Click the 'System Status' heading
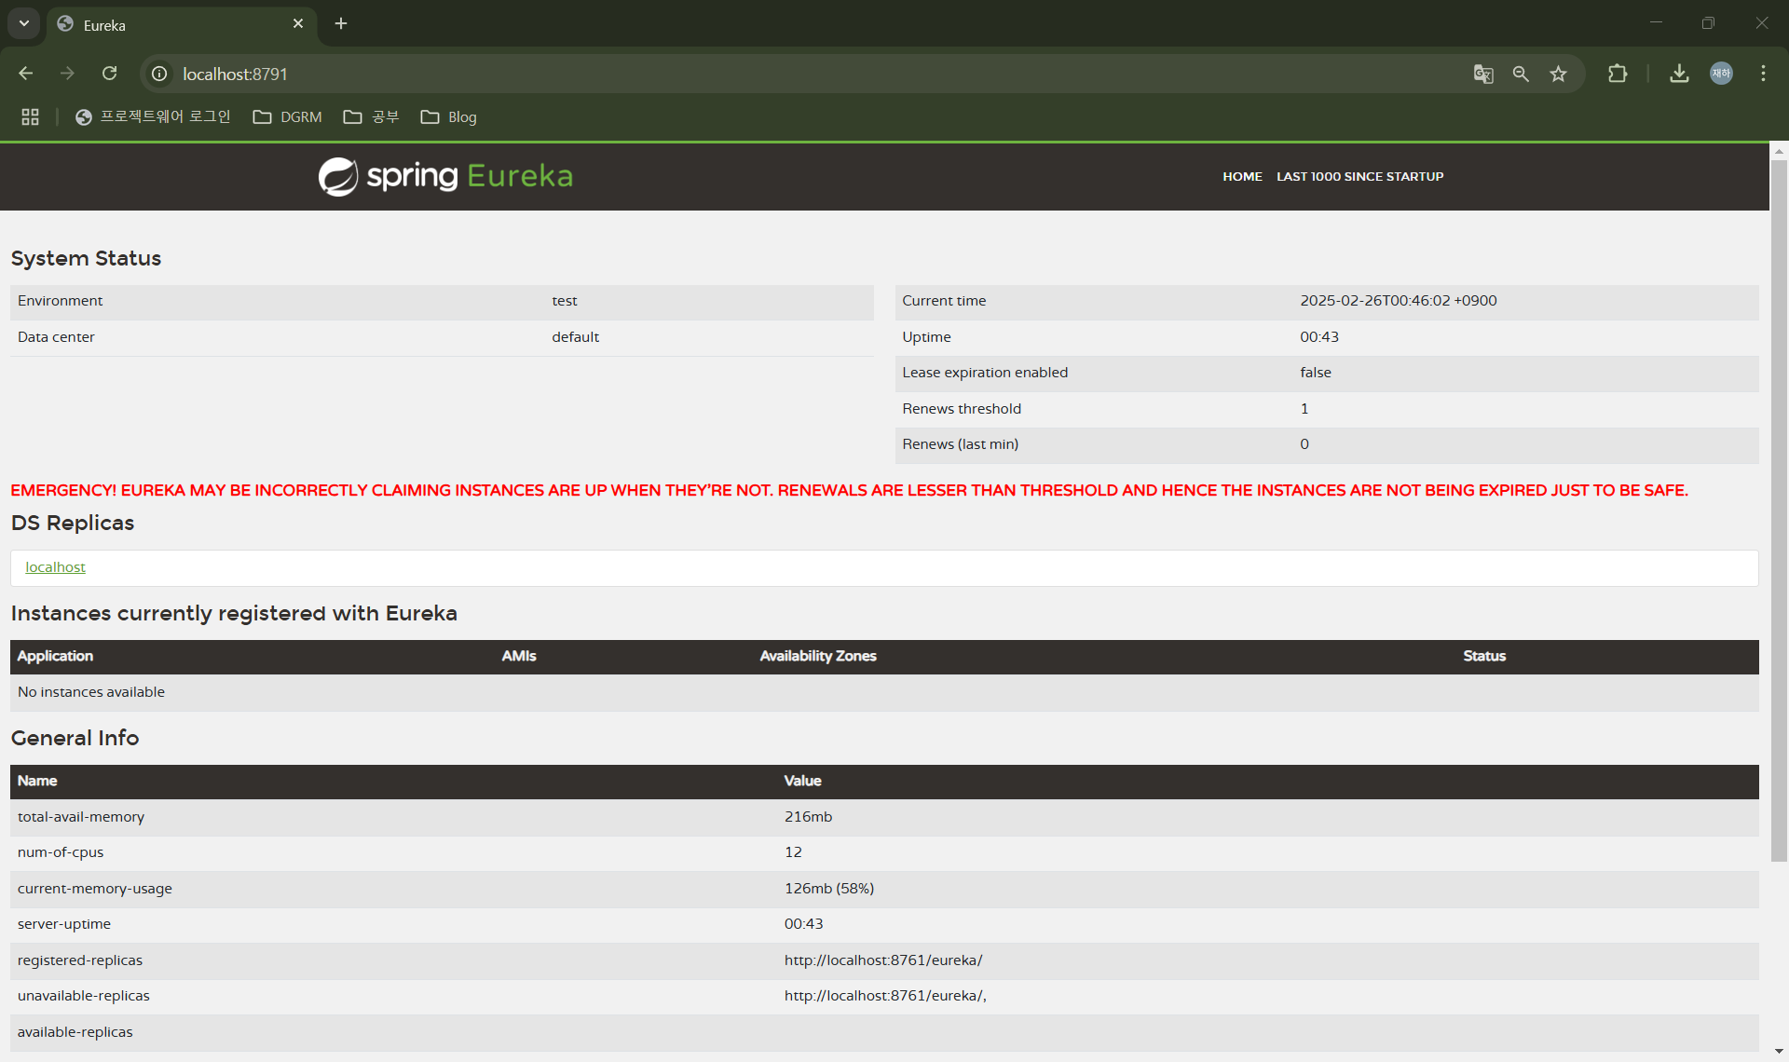 click(86, 259)
